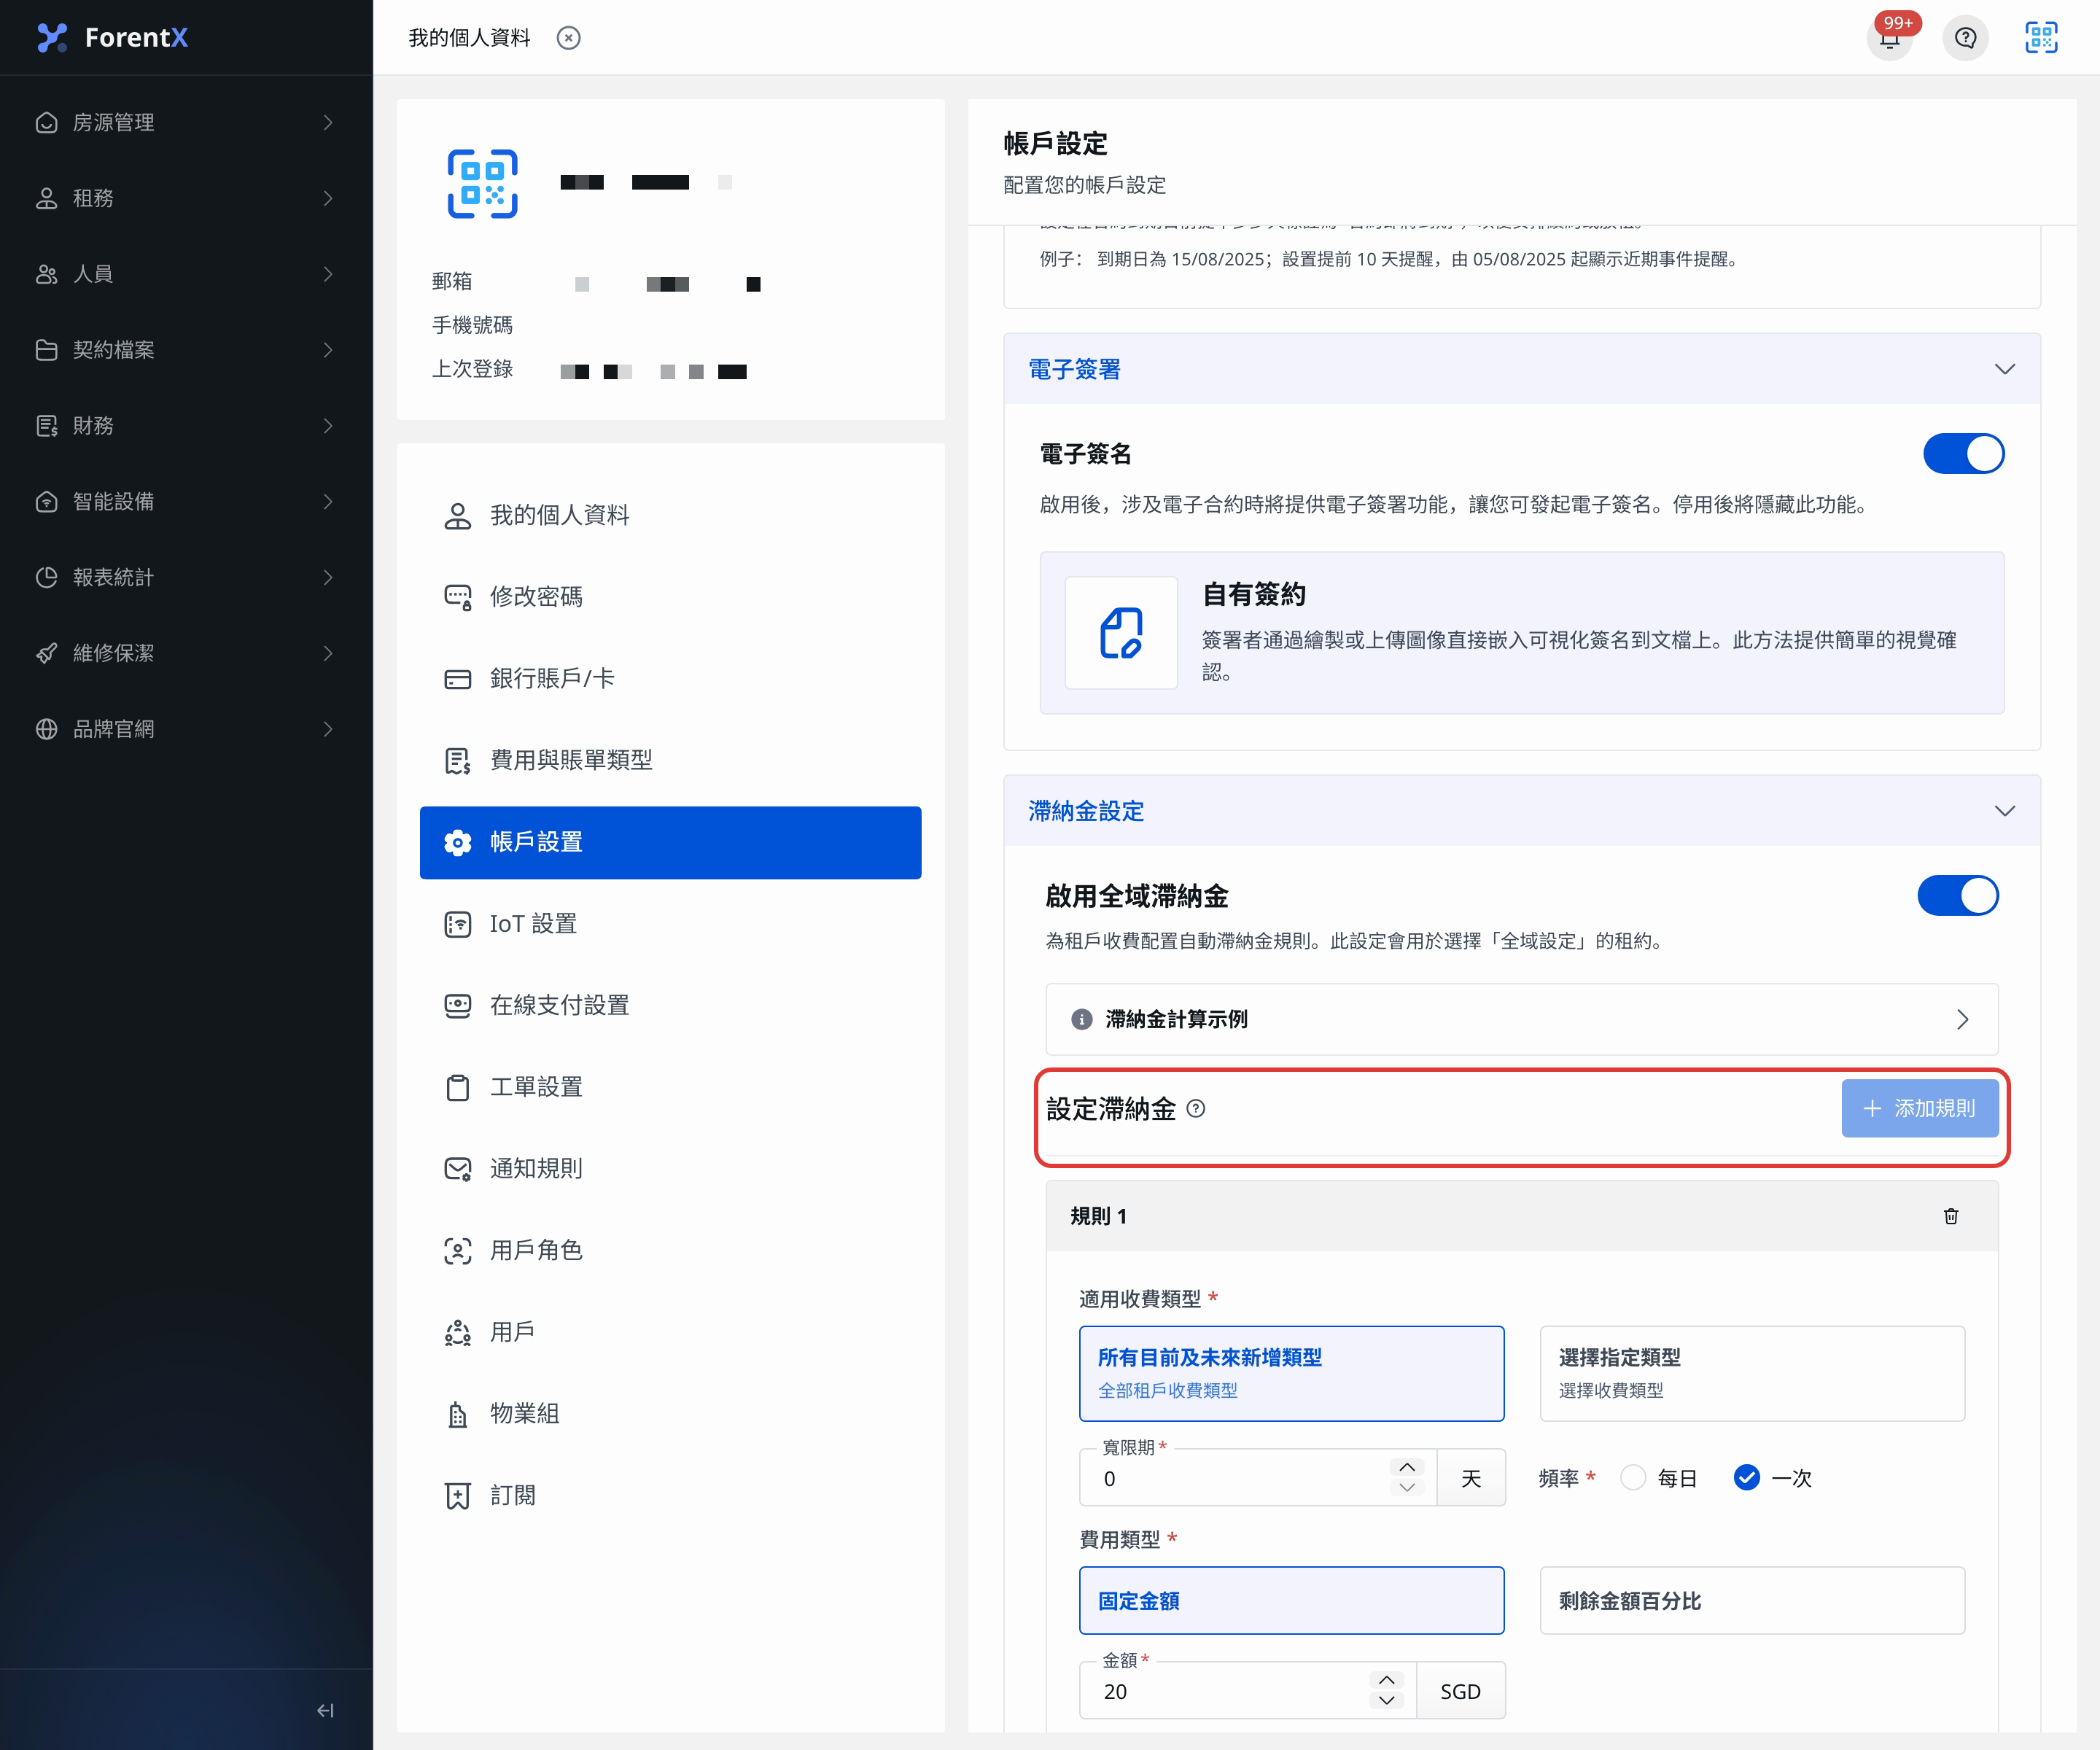Collapse the 電子簽署 section
Image resolution: width=2100 pixels, height=1750 pixels.
point(2004,369)
